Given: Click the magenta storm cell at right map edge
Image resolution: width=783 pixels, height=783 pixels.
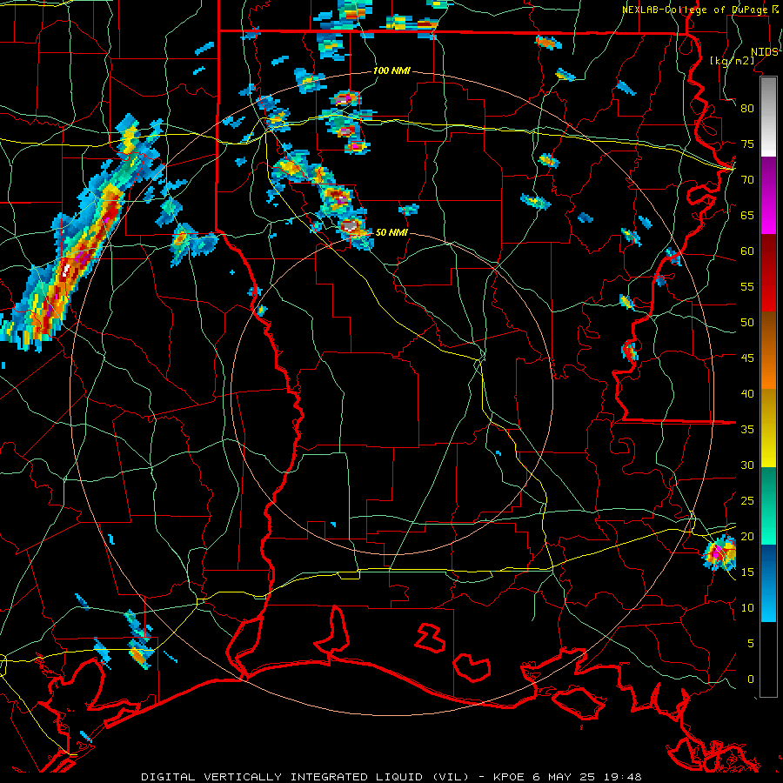Looking at the screenshot, I should click(719, 552).
